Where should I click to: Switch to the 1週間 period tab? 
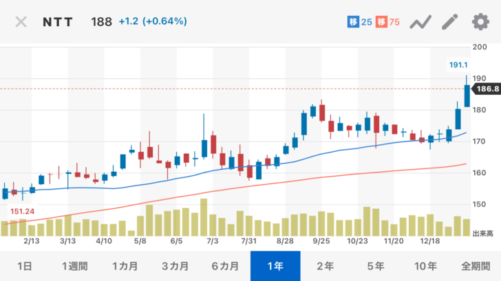pos(74,266)
